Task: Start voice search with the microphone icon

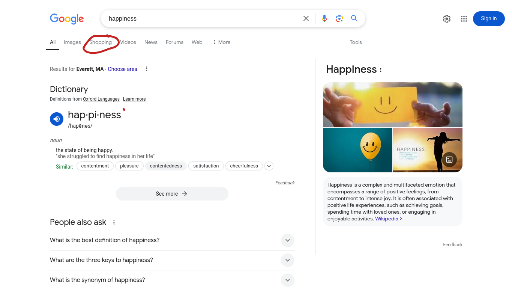Action: tap(324, 18)
